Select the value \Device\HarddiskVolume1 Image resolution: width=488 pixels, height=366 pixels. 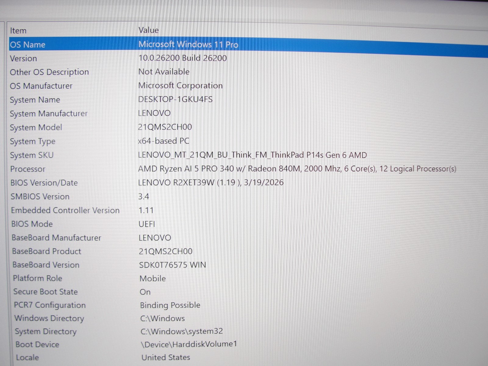click(189, 344)
